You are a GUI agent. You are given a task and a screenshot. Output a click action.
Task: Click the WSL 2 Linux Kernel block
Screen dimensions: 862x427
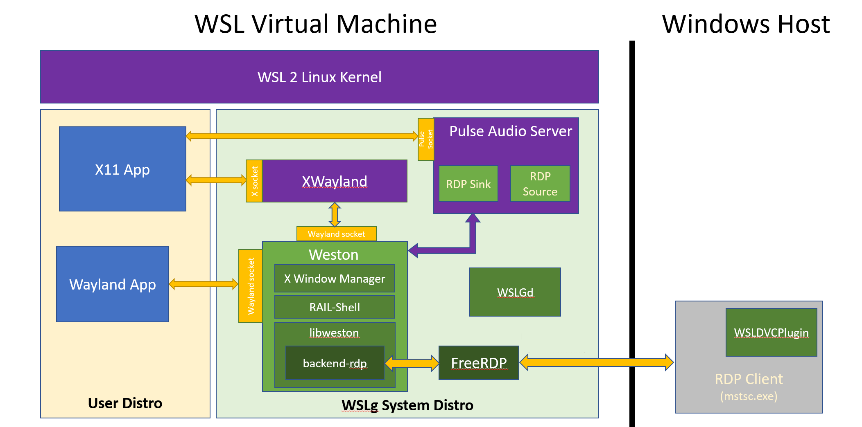pos(319,77)
